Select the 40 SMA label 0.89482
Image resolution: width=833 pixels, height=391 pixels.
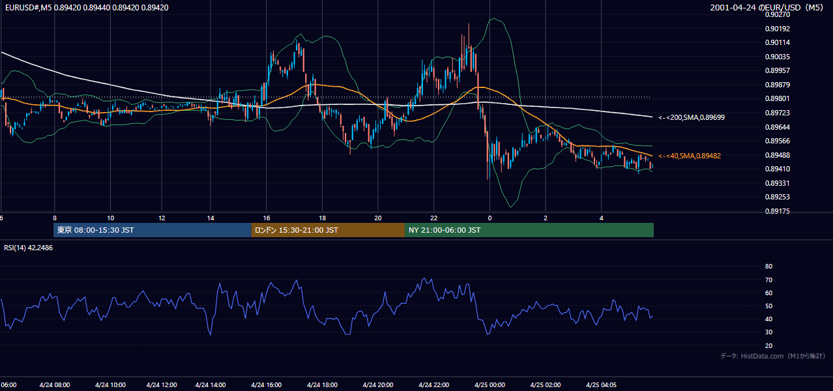[690, 156]
